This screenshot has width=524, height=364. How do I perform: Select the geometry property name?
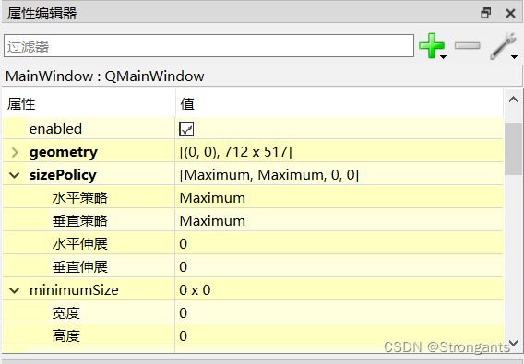pyautogui.click(x=64, y=152)
